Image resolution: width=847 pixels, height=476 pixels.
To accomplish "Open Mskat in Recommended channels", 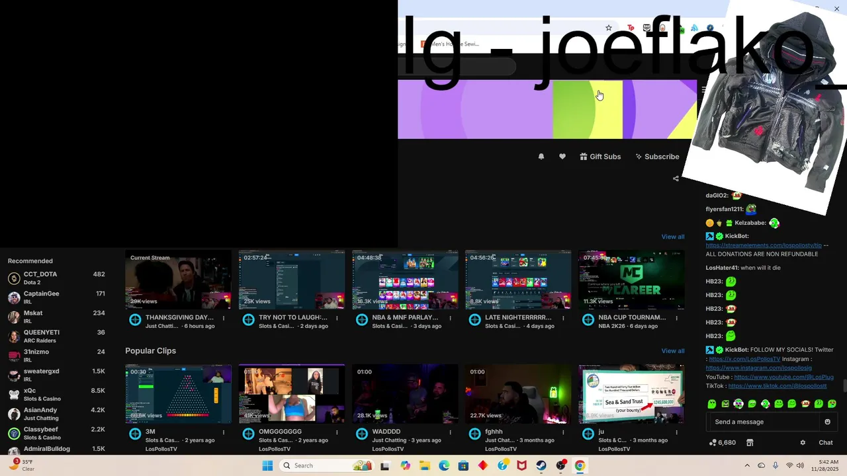I will [x=56, y=317].
